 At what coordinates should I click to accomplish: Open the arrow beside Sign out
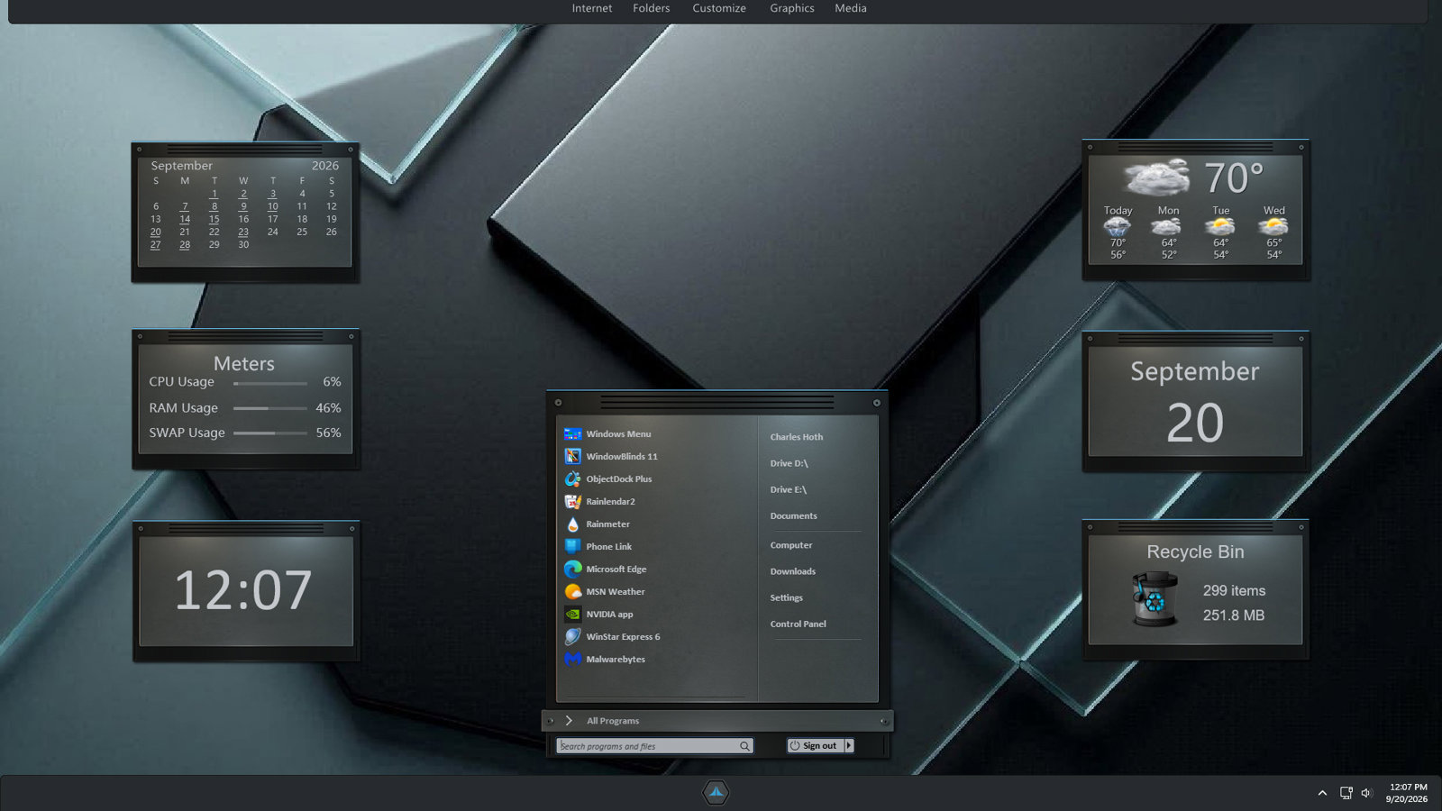click(x=849, y=746)
